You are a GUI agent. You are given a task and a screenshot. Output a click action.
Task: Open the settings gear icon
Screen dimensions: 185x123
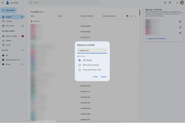(x=170, y=2)
